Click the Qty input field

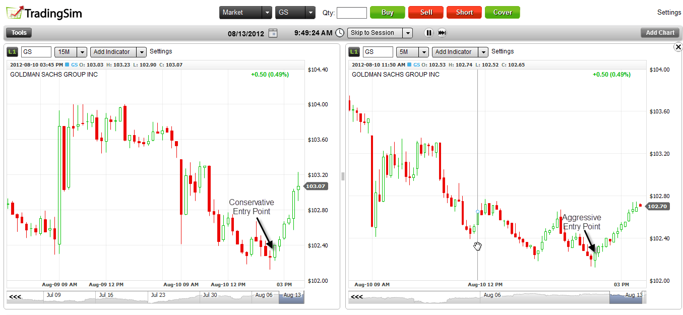pos(351,13)
